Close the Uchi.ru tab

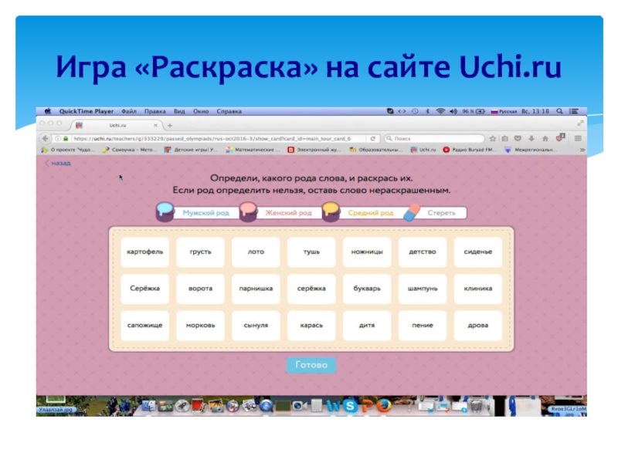[155, 125]
